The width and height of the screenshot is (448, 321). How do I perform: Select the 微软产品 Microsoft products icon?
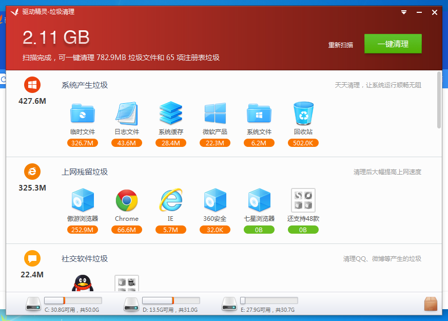tap(215, 113)
